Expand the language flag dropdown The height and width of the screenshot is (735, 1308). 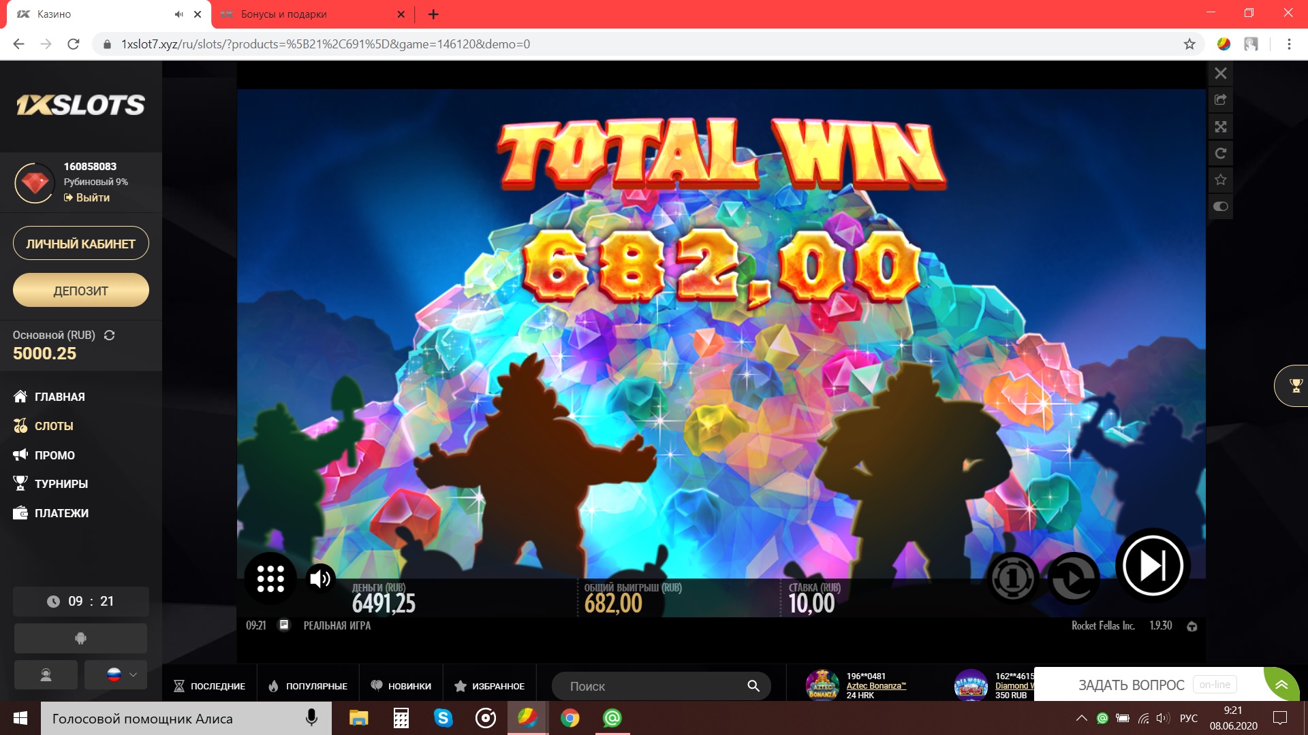coord(116,674)
